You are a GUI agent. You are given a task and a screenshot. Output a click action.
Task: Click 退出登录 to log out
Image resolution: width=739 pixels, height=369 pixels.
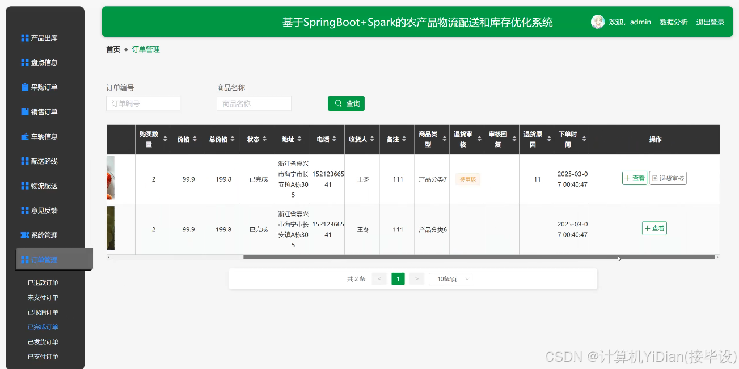coord(710,22)
